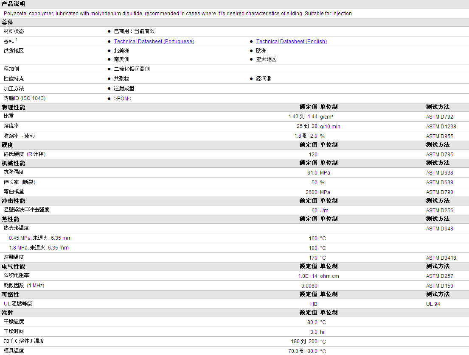The image size is (469, 355).
Task: Click the ASTM D1238 test method
Action: [x=441, y=127]
